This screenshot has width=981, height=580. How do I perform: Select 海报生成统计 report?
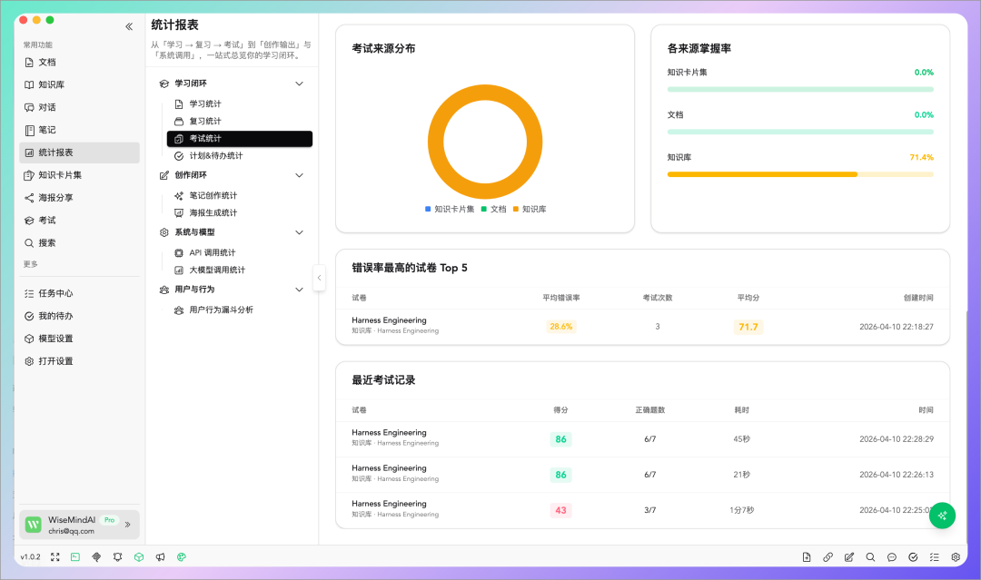(240, 212)
